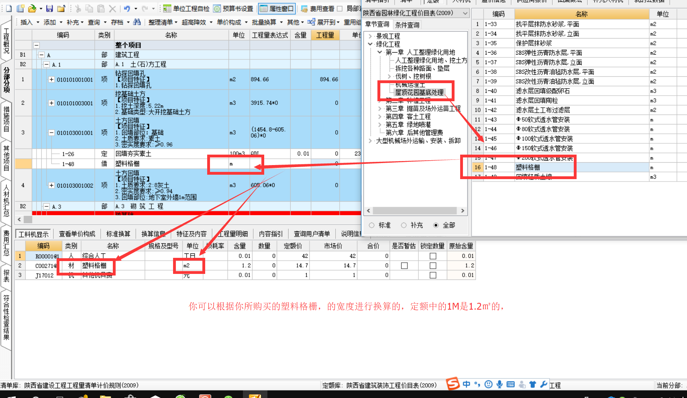Select the 补充 radio button
Viewport: 687px width, 398px height.
coord(404,225)
